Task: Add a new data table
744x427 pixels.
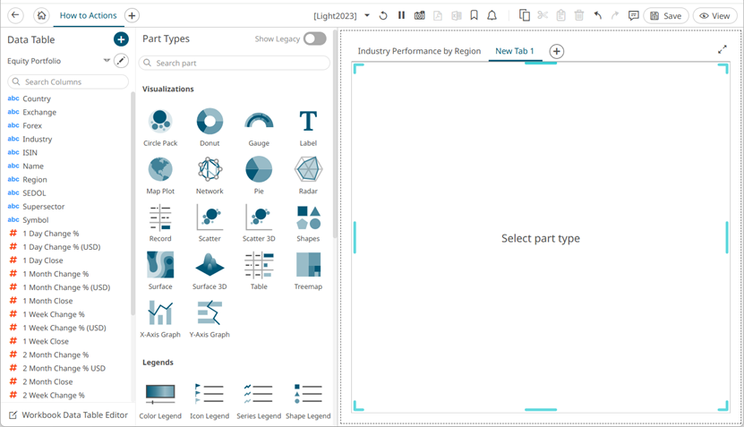Action: [x=121, y=39]
